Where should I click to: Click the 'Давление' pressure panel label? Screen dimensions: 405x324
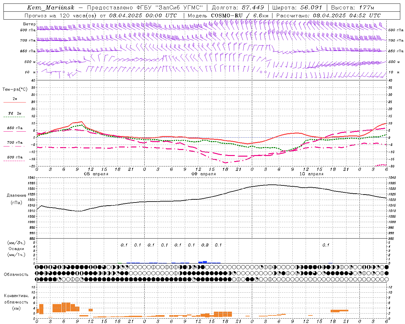coord(16,196)
